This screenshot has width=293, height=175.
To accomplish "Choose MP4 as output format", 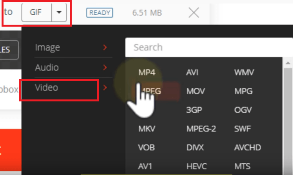I will pyautogui.click(x=147, y=72).
